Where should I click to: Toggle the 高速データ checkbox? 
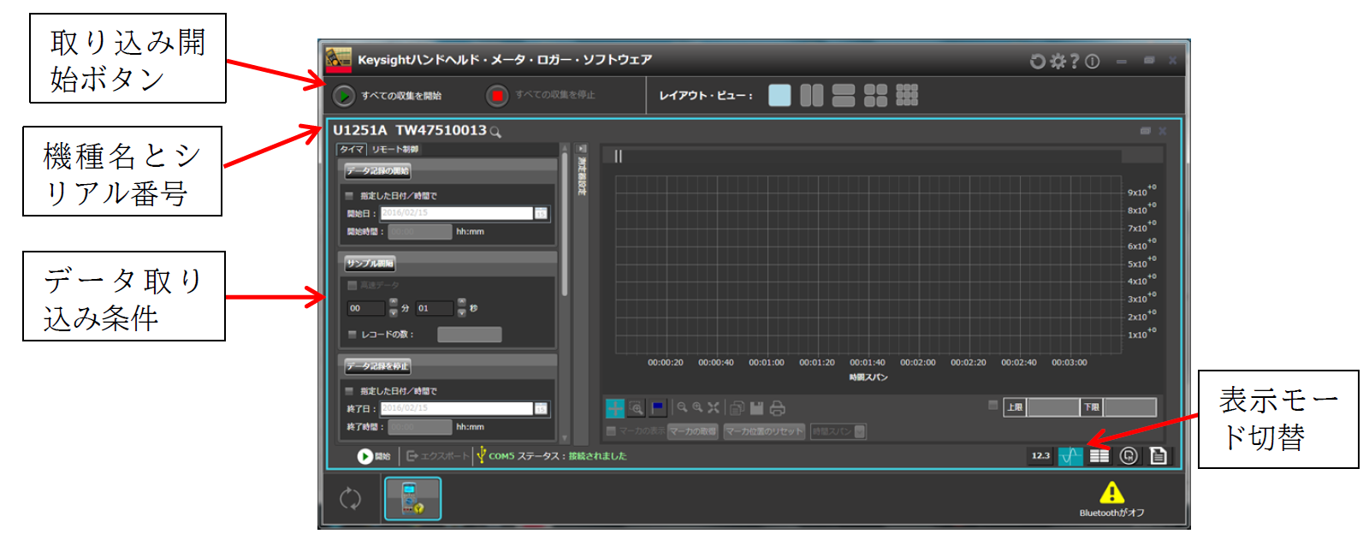tap(352, 285)
